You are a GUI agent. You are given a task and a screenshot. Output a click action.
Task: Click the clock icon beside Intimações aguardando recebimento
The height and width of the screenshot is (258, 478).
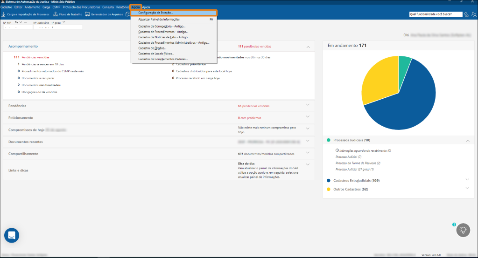pos(337,150)
